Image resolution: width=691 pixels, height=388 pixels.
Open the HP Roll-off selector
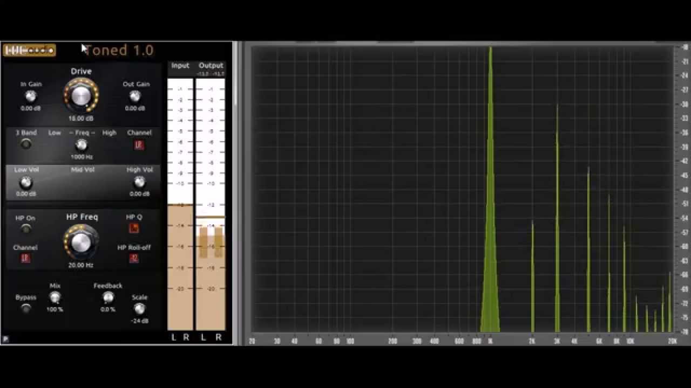tap(134, 258)
